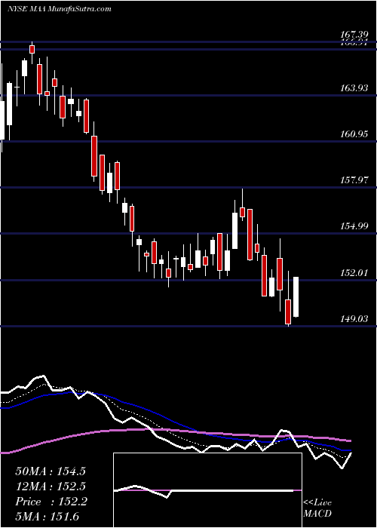Click the 5MA : 151.6 value
The width and height of the screenshot is (377, 528).
point(48,516)
